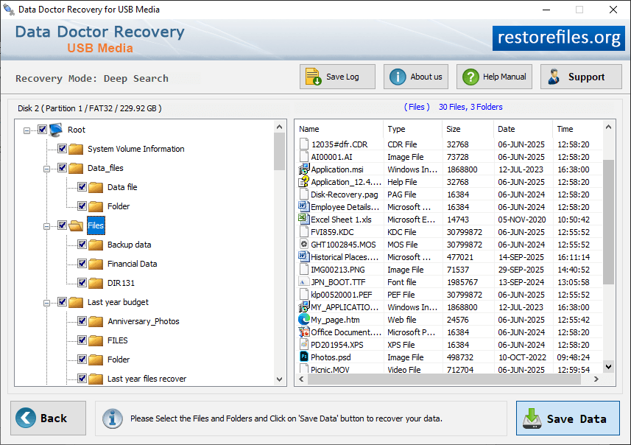Screen dimensions: 631x445
Task: Open the Help Manual button
Action: 494,77
